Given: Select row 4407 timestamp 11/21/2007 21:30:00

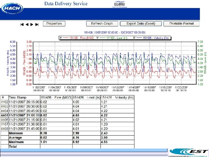Looking at the screenshot, I should click(x=24, y=124).
